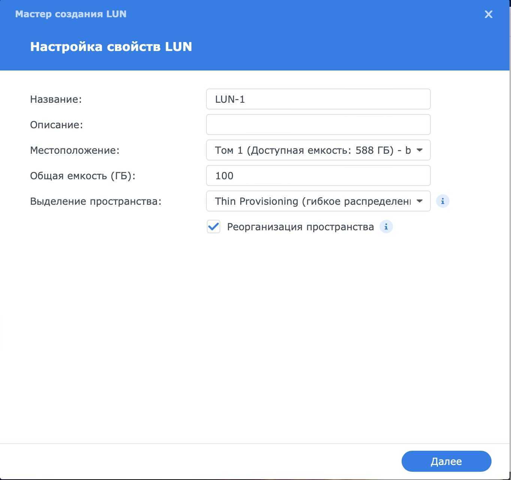Click the Мастер создания LUN title text
Image resolution: width=511 pixels, height=480 pixels.
pos(71,14)
